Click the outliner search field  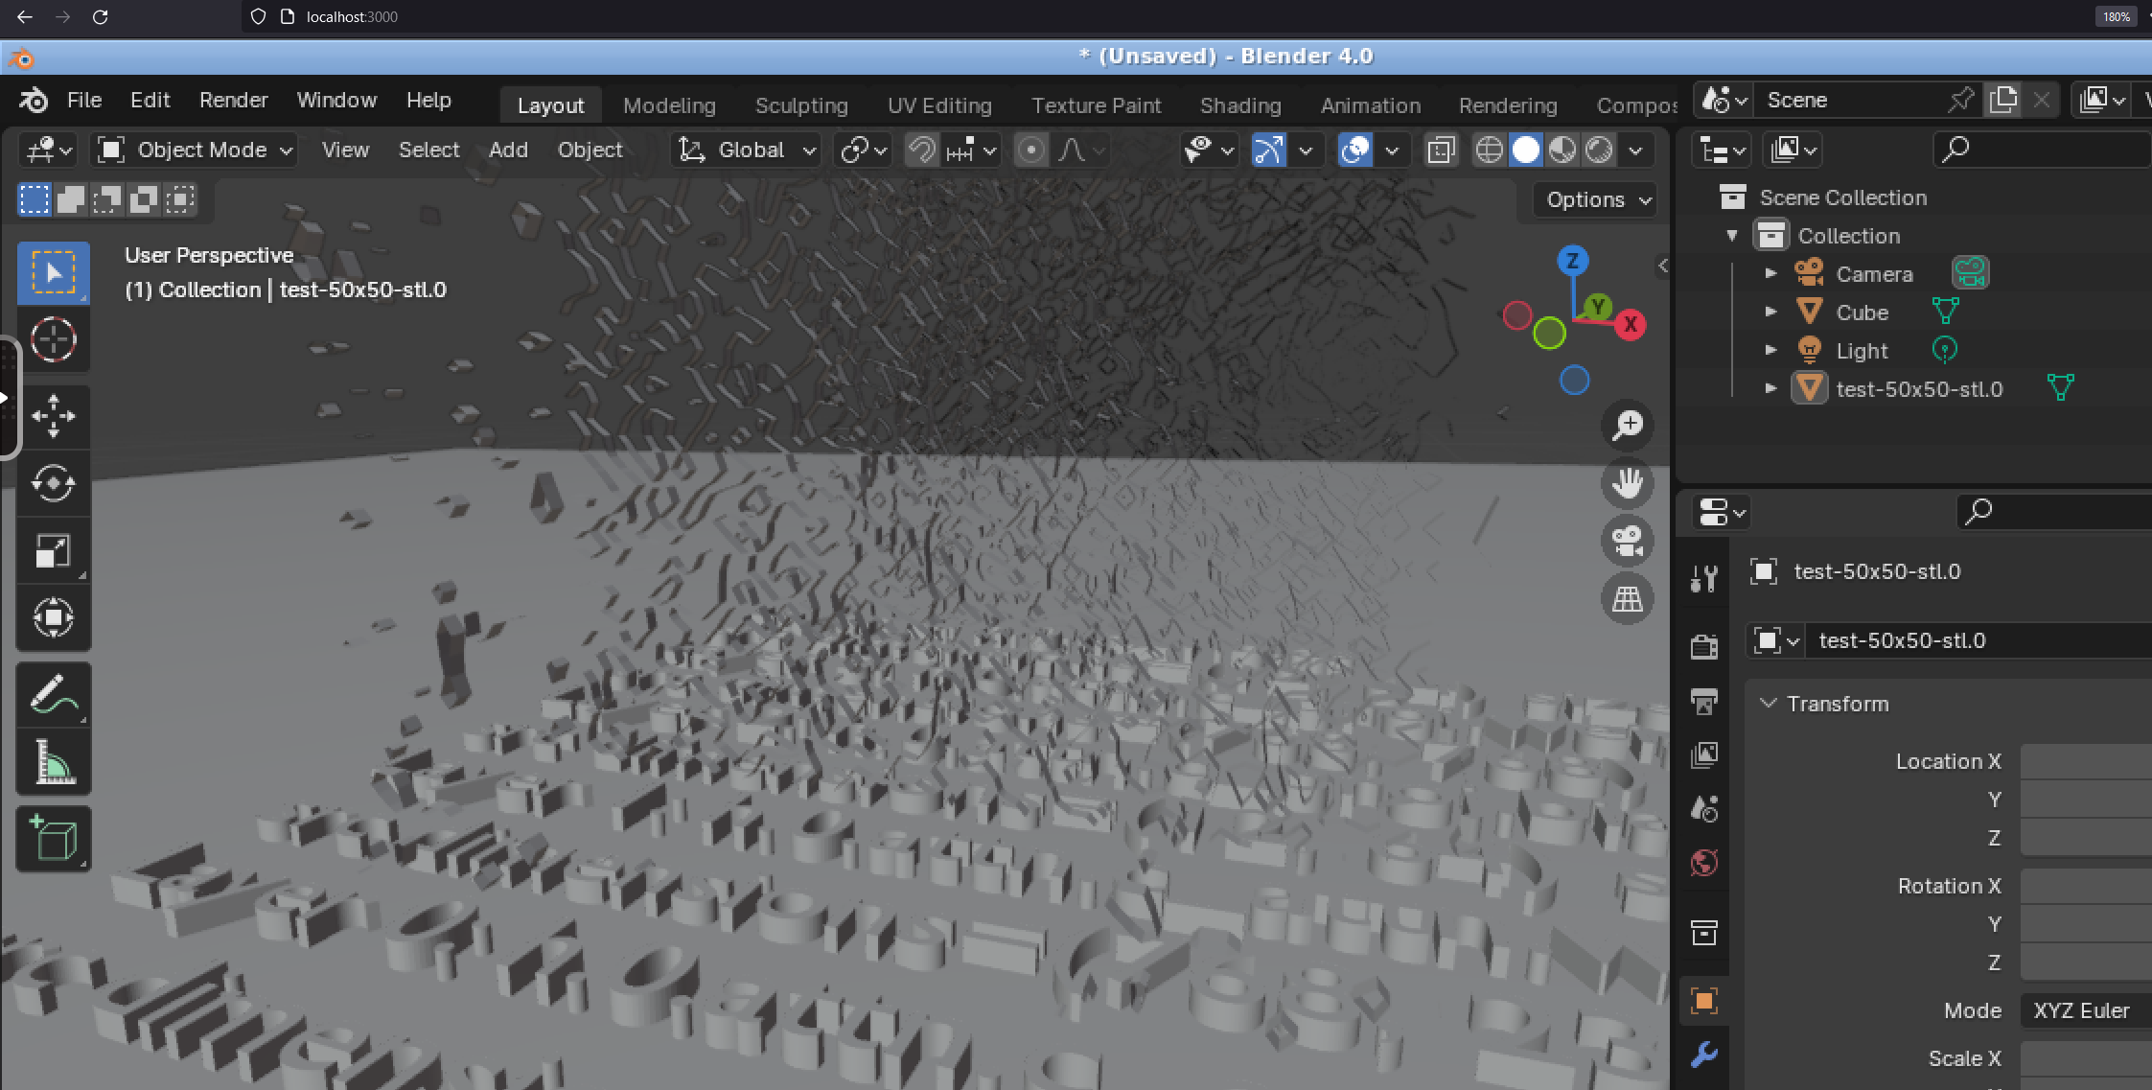(x=2042, y=150)
